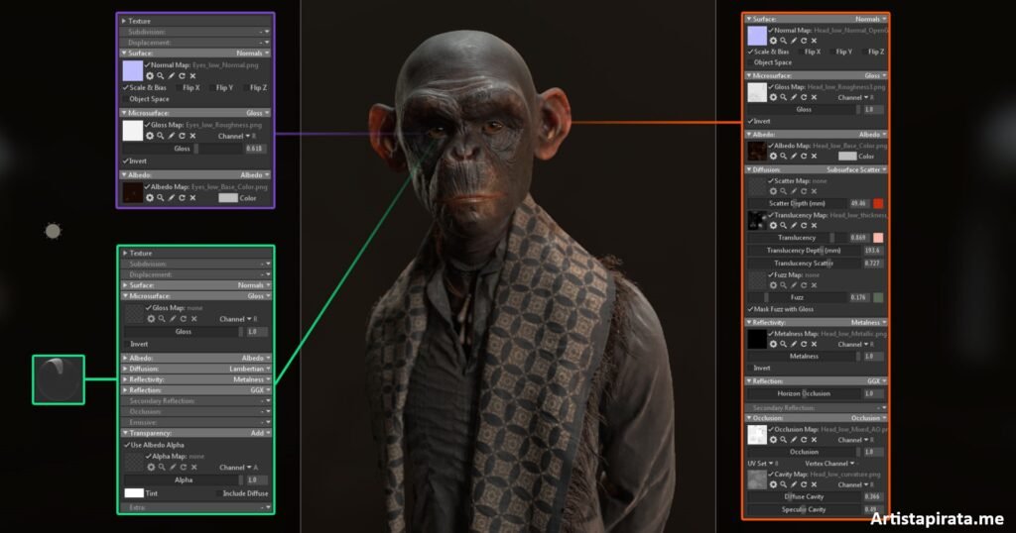Click Eyes_low_Normal.png normal map thumbnail
The height and width of the screenshot is (533, 1016).
pyautogui.click(x=133, y=70)
